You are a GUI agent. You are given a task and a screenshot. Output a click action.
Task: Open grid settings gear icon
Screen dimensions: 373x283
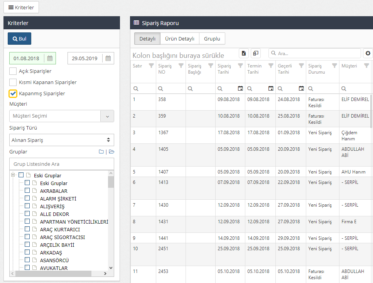368,53
